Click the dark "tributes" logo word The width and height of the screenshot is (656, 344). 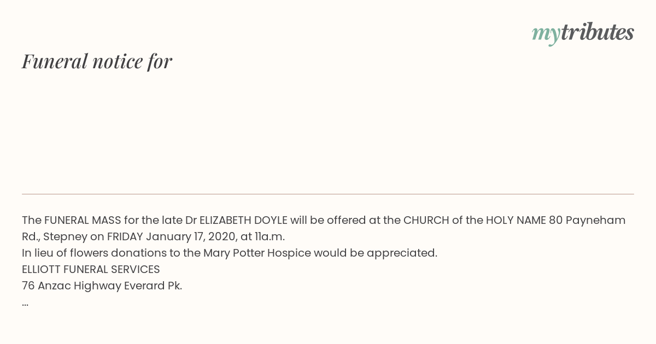598,32
